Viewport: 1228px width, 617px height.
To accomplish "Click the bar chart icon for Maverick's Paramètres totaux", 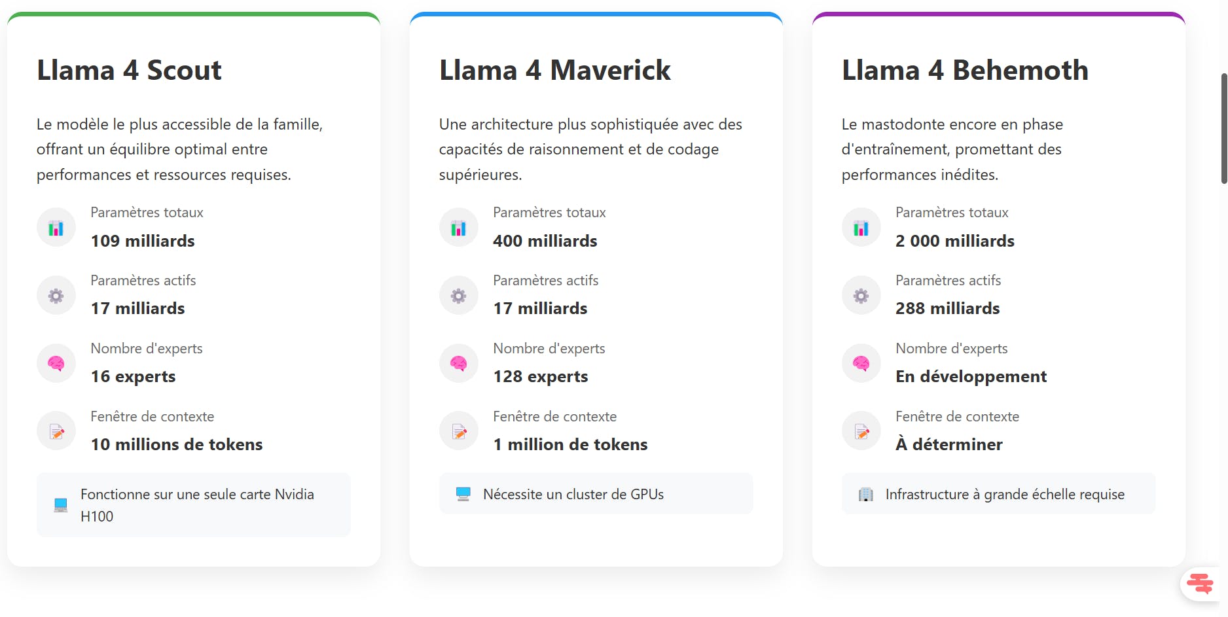I will click(x=458, y=227).
